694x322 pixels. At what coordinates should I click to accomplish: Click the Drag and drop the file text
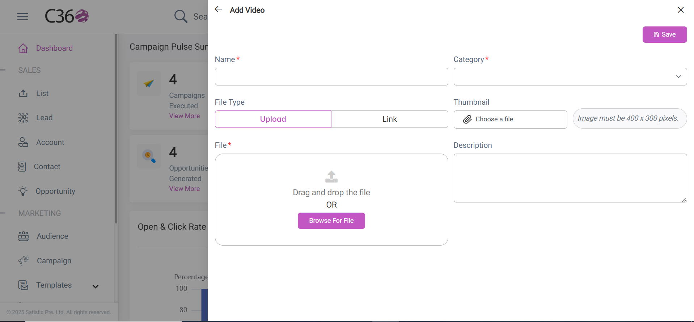(331, 192)
